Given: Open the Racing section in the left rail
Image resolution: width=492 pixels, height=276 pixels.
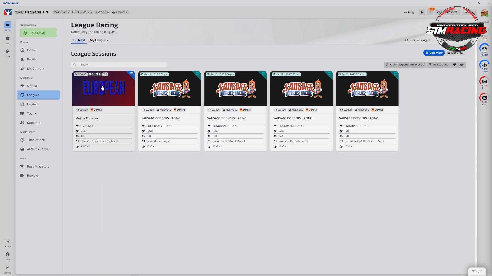Looking at the screenshot, I should [x=7, y=26].
